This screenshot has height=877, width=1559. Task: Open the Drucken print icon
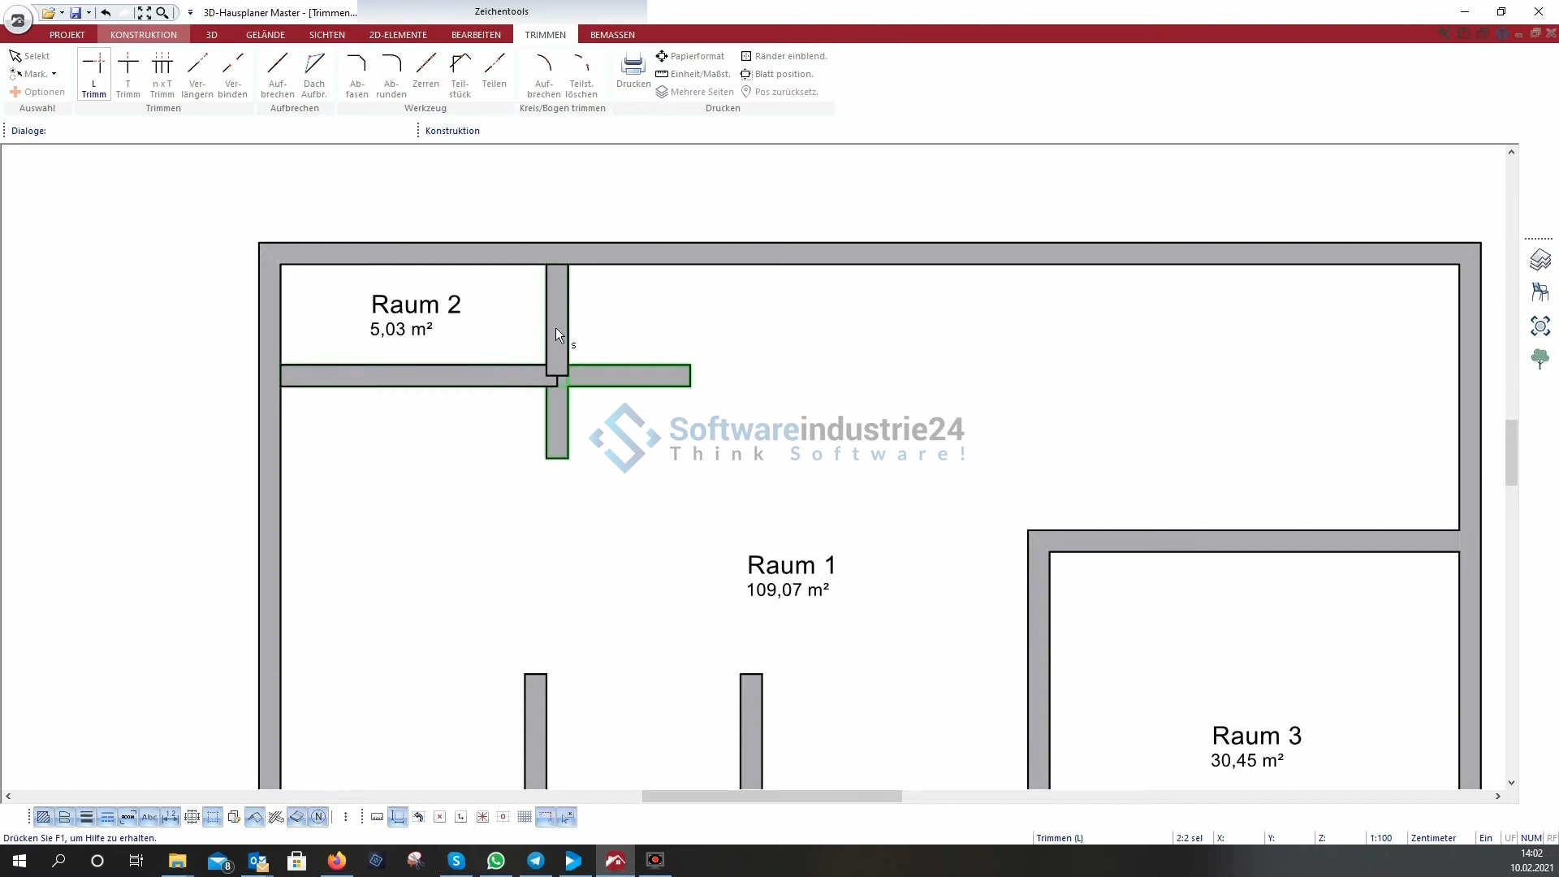pyautogui.click(x=633, y=71)
